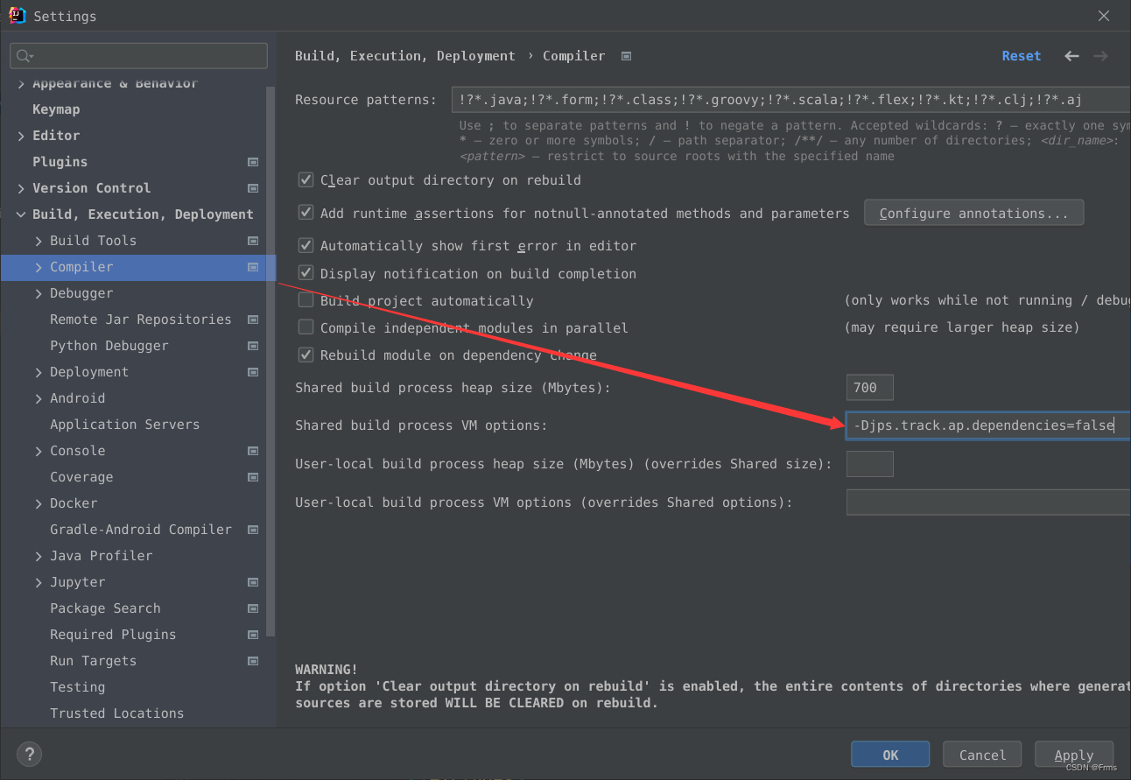Click the monitor icon next to Docker
The image size is (1131, 780).
point(253,503)
